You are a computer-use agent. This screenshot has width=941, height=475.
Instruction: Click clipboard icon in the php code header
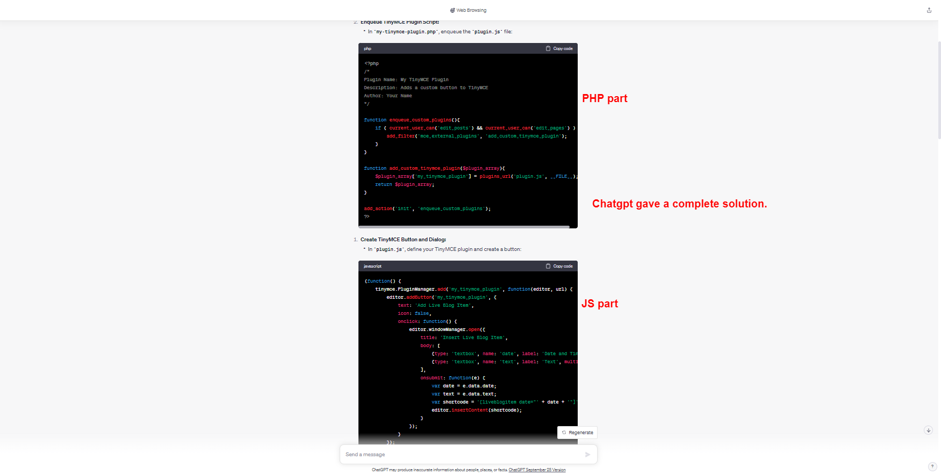pos(548,48)
